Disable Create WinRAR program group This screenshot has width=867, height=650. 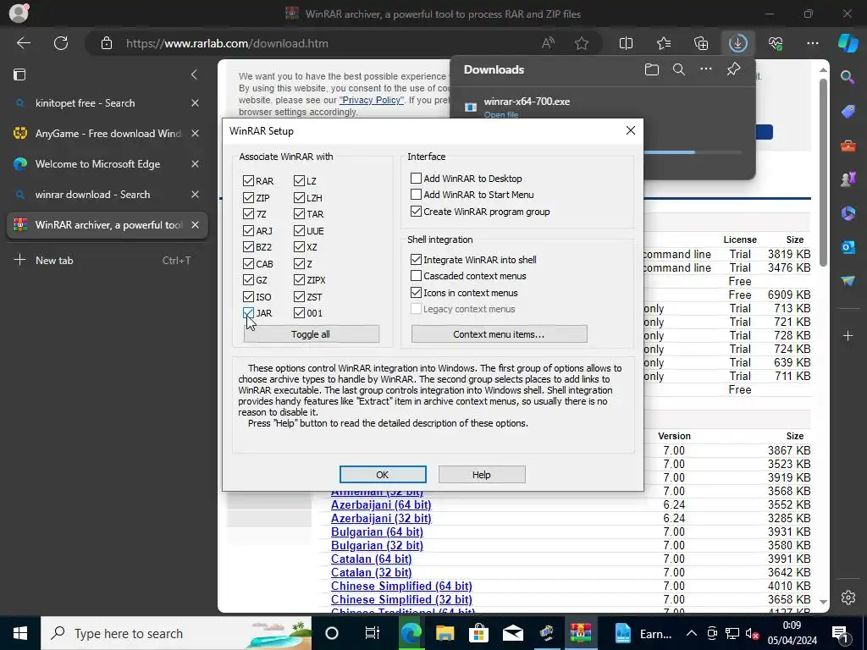pyautogui.click(x=416, y=211)
